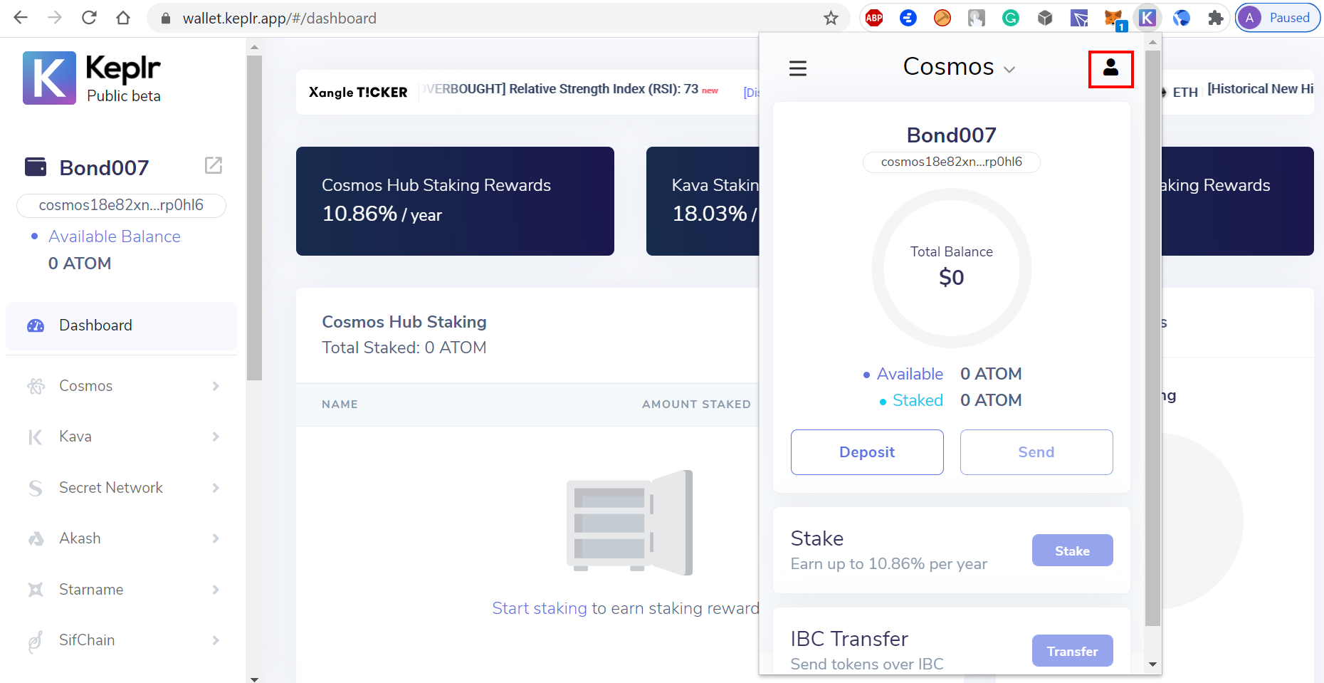Open the Chrome profile Paused button
This screenshot has width=1324, height=683.
1277,18
